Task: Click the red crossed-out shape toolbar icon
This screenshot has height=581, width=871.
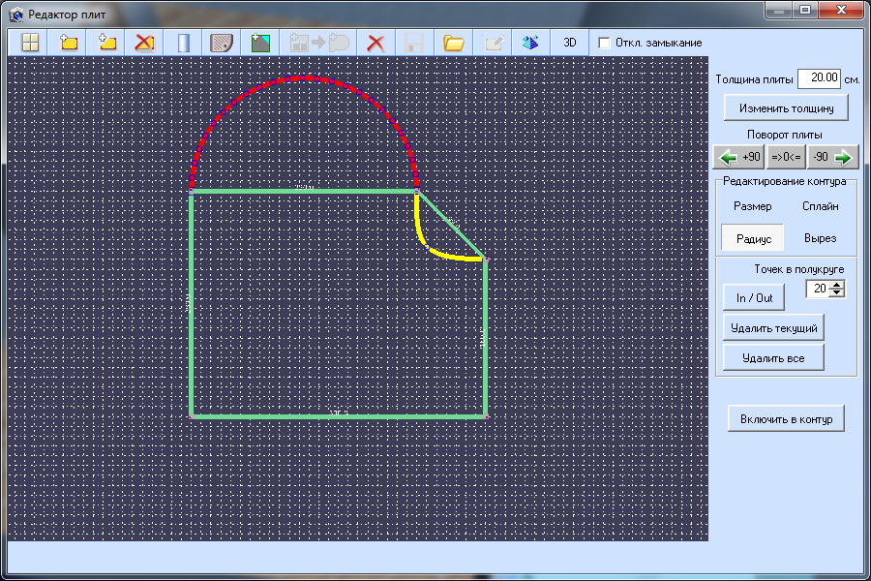Action: tap(144, 43)
